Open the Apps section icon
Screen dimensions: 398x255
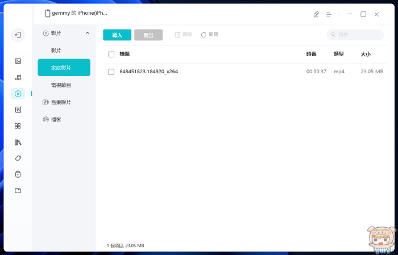(x=18, y=126)
